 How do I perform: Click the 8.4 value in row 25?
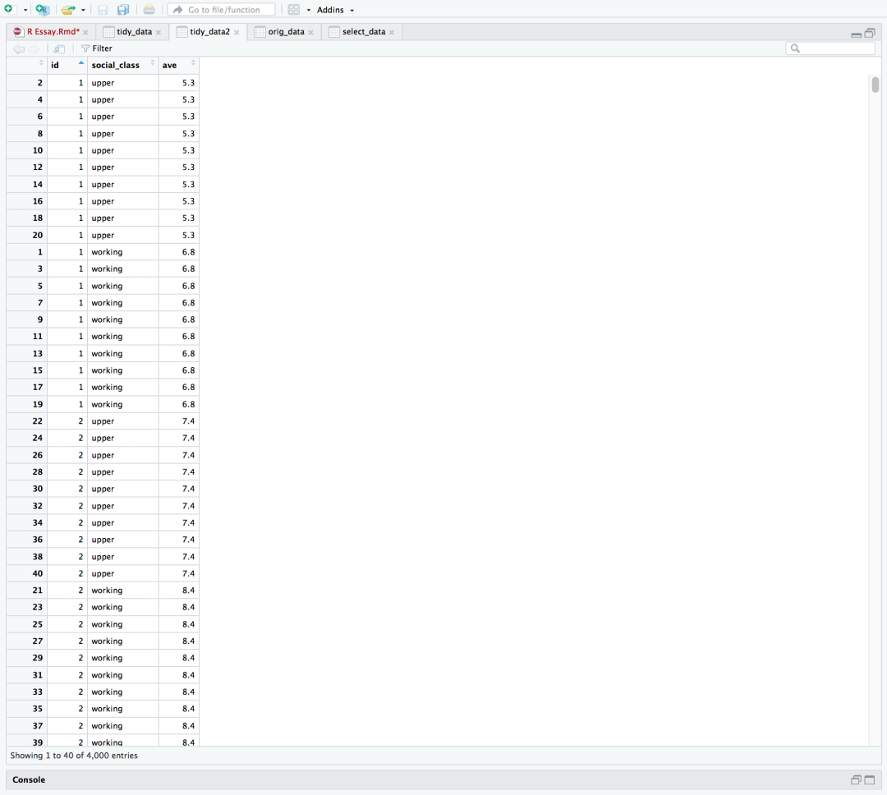tap(179, 624)
